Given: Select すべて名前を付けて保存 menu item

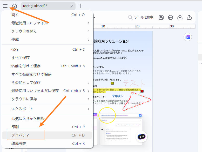Looking at the screenshot, I should coord(47,74).
